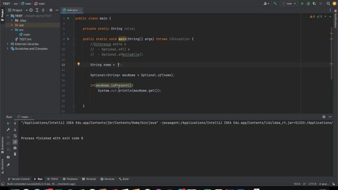Open the main run configuration dropdown

click(x=289, y=4)
